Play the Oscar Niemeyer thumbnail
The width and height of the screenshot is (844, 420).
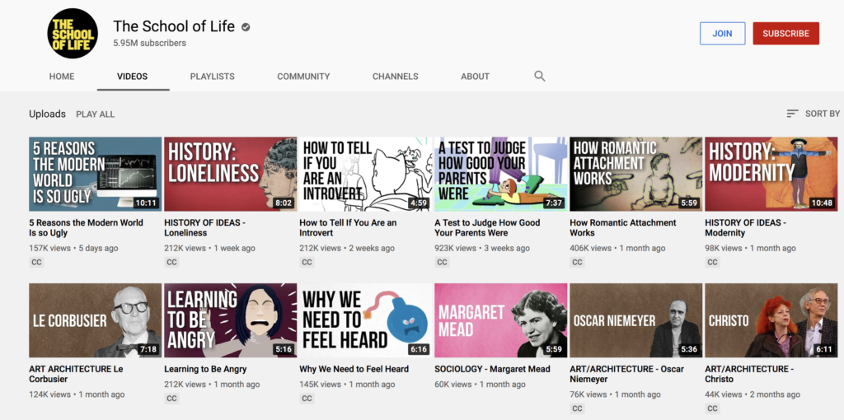635,320
